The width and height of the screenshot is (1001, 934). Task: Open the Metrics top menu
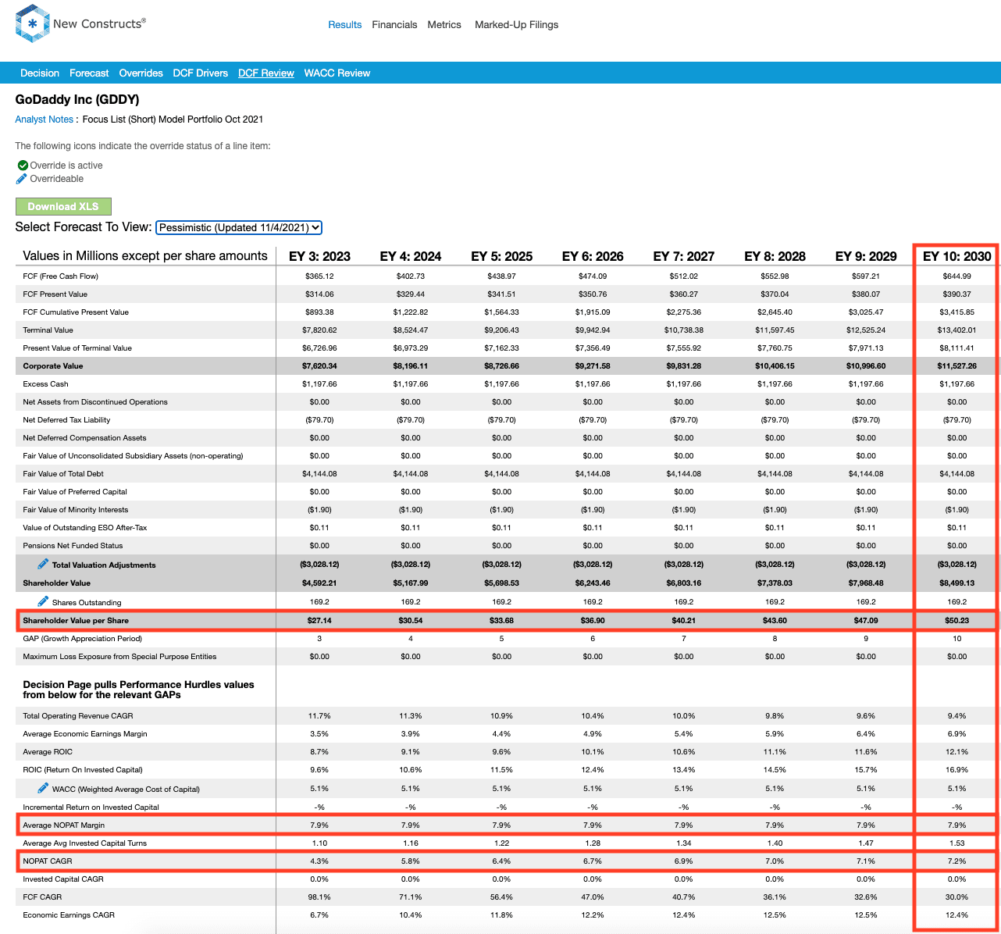[444, 25]
